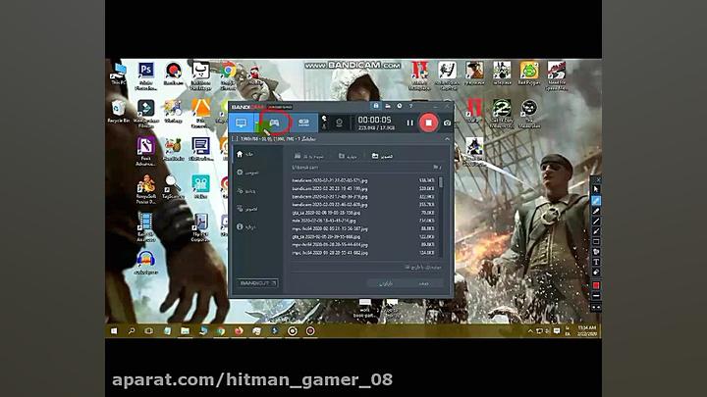The width and height of the screenshot is (707, 397).
Task: Stop recording with the red button
Action: pyautogui.click(x=428, y=123)
